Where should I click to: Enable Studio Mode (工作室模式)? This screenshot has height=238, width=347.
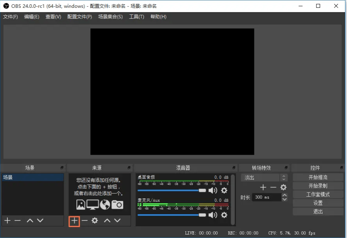318,195
